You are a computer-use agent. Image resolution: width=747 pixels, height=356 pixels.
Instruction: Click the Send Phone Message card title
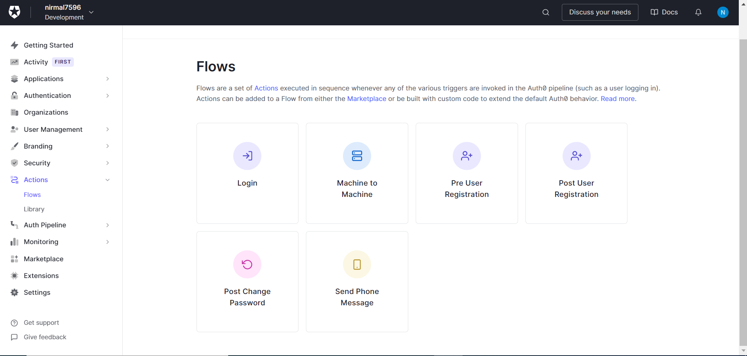[x=357, y=297]
